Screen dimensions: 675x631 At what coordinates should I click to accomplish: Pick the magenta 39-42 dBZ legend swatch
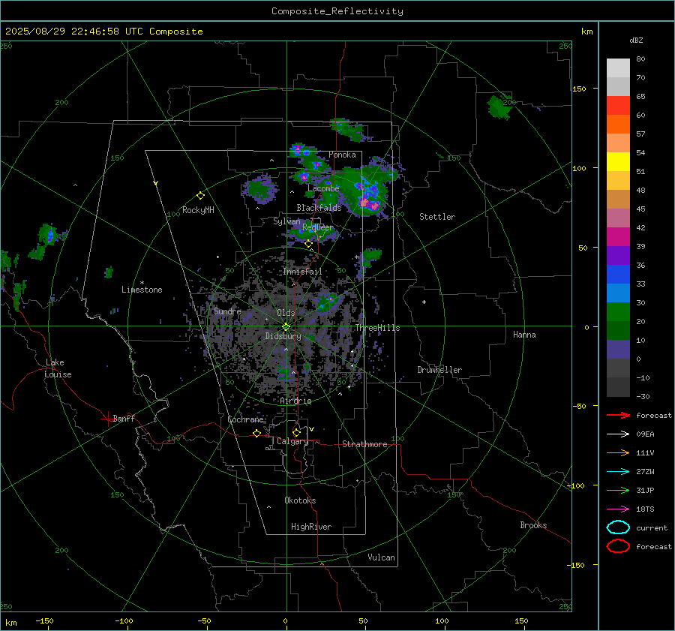coord(618,237)
